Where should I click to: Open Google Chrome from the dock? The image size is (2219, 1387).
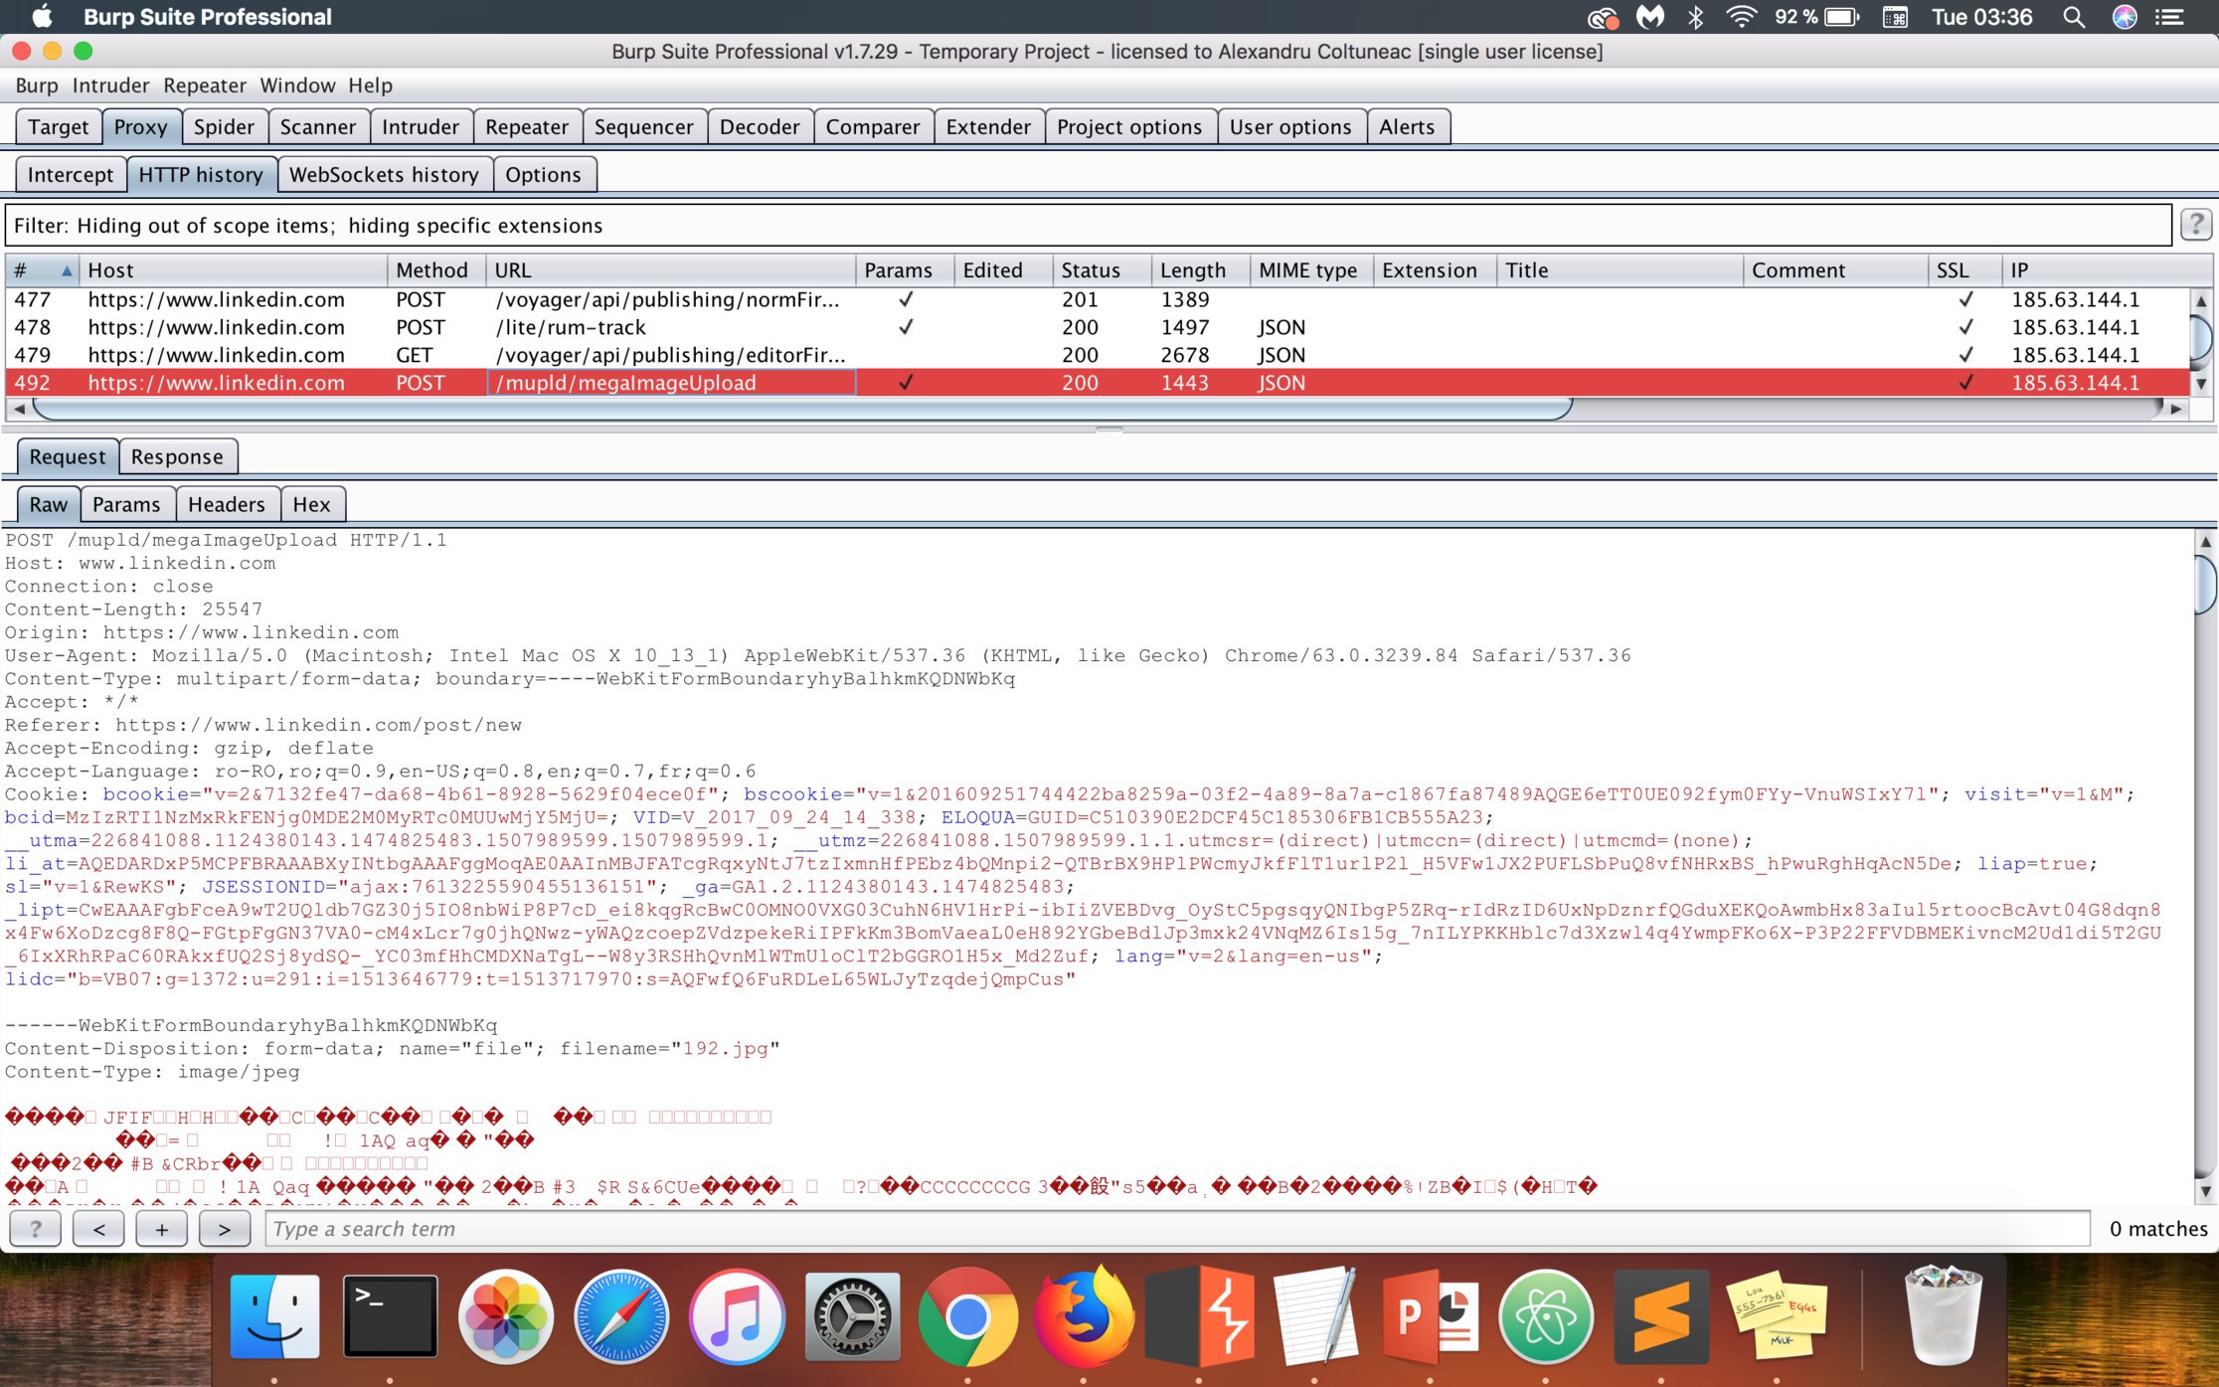(x=967, y=1317)
